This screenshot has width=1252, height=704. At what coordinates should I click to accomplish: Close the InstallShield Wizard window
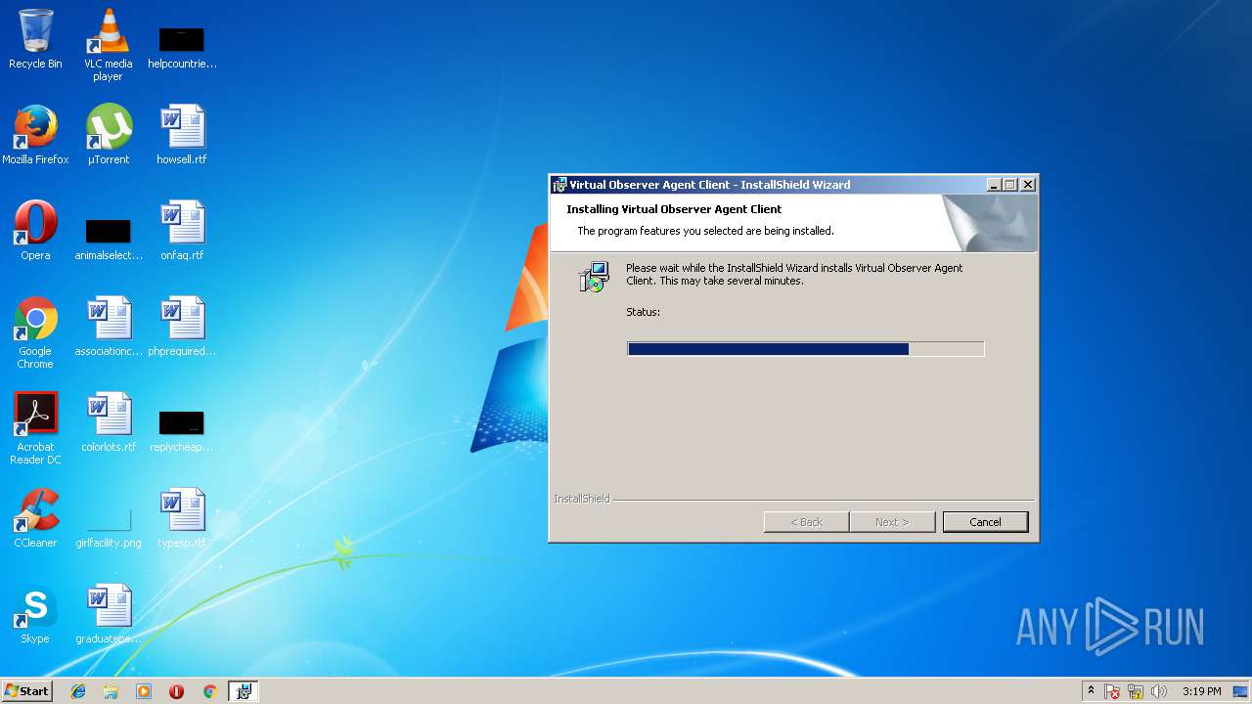(x=1028, y=185)
